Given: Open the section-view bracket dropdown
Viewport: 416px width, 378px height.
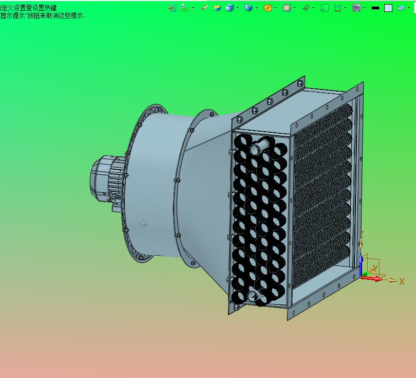Looking at the screenshot, I should 345,8.
